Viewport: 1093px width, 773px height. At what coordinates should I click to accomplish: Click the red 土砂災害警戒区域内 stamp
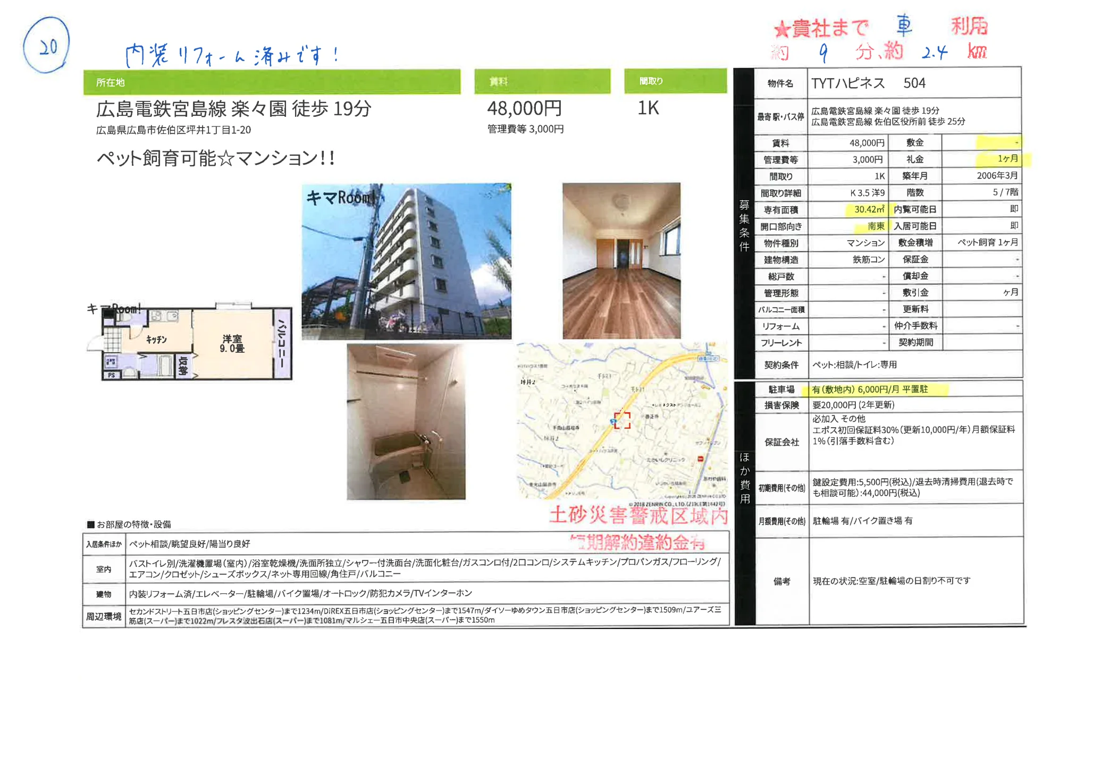click(638, 515)
